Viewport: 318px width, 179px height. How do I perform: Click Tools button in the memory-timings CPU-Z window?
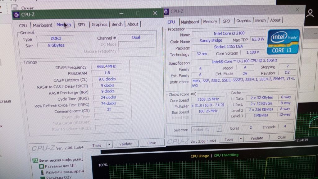97,145
